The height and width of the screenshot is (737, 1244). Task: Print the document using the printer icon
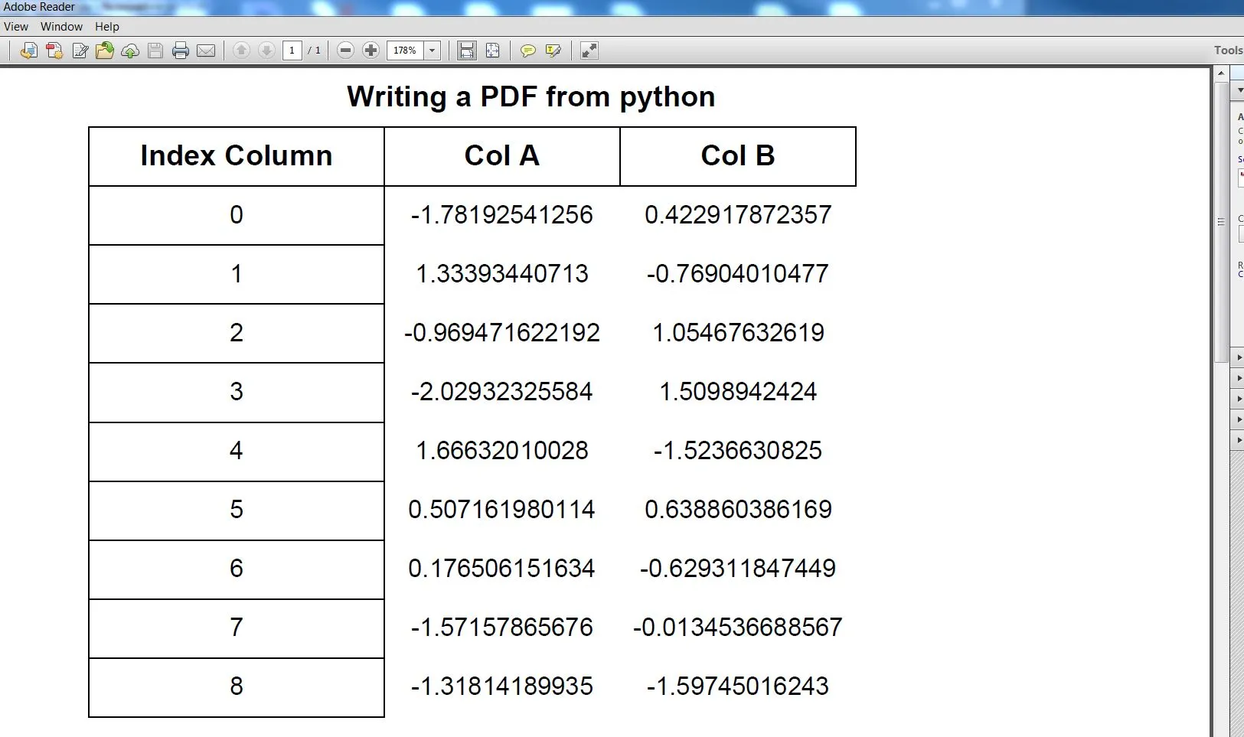click(x=181, y=51)
